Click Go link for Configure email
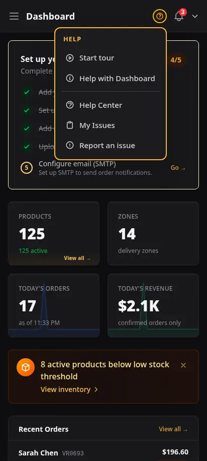Viewport: 207px width, 461px height. pos(178,168)
